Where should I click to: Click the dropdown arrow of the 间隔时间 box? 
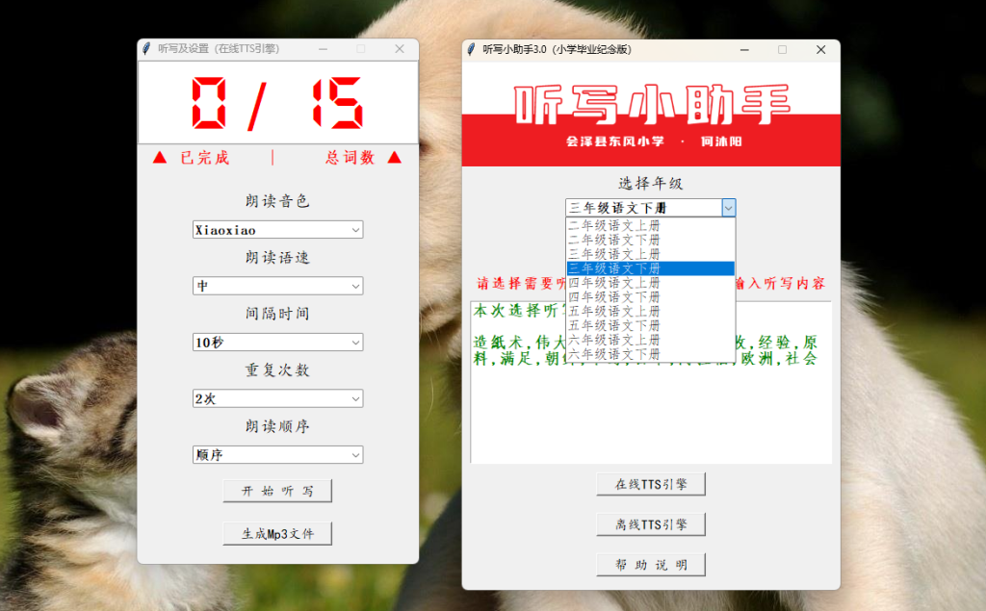click(x=356, y=342)
